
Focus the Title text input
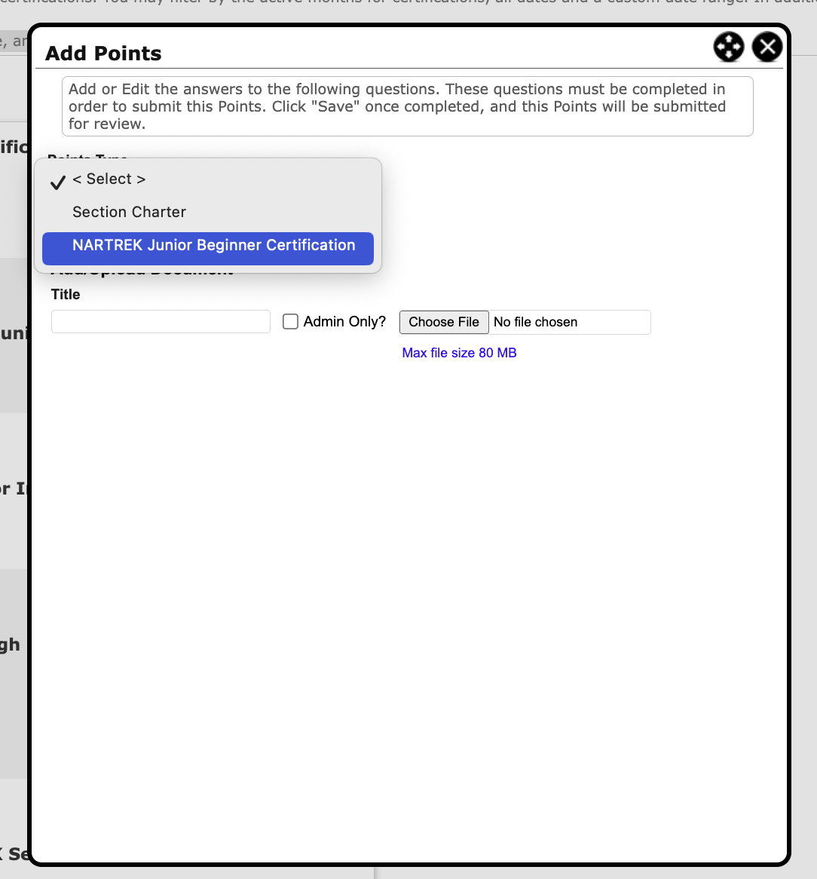(x=161, y=322)
